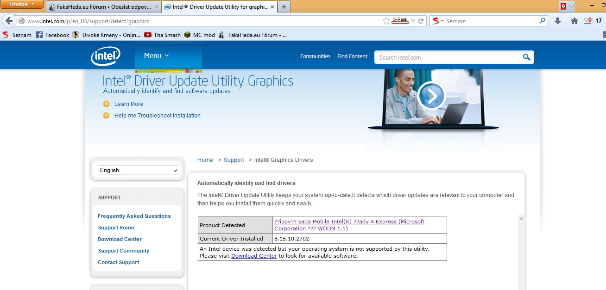Open the Seznam search engine selector
The height and width of the screenshot is (290, 606).
(438, 21)
